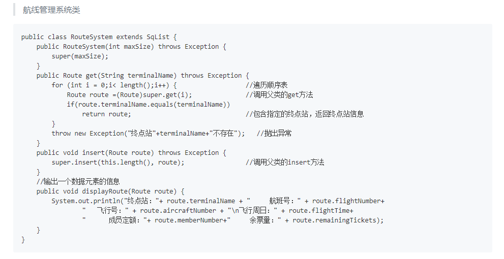Click the RouteSystem constructor signature line
The width and height of the screenshot is (504, 259).
[131, 47]
